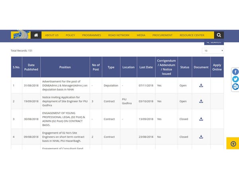Click the Apply Online column header
Image resolution: width=239 pixels, height=179 pixels.
pyautogui.click(x=217, y=67)
